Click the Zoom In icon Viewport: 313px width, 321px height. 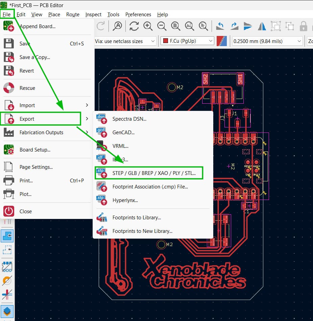(148, 26)
